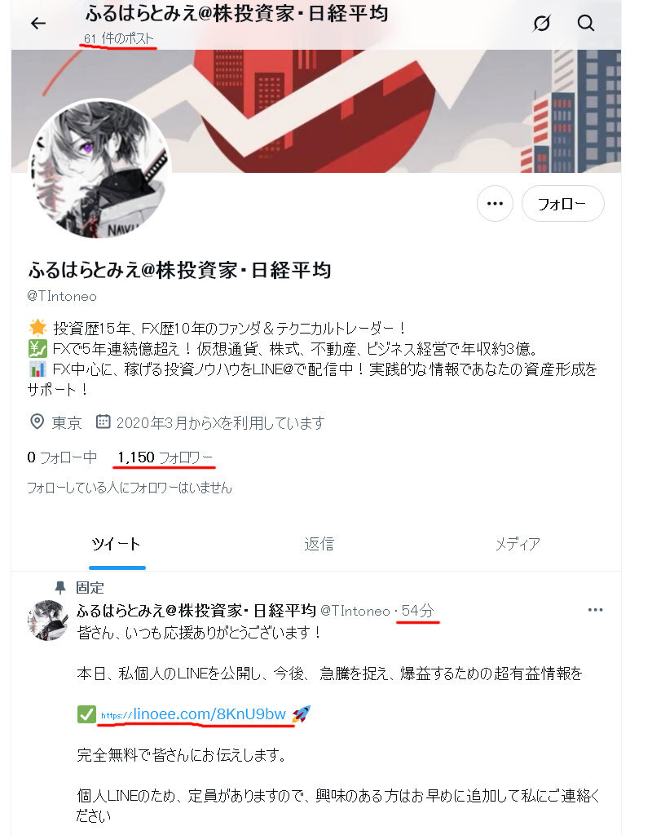The height and width of the screenshot is (835, 652).
Task: Select the ツイート tab
Action: pyautogui.click(x=116, y=544)
